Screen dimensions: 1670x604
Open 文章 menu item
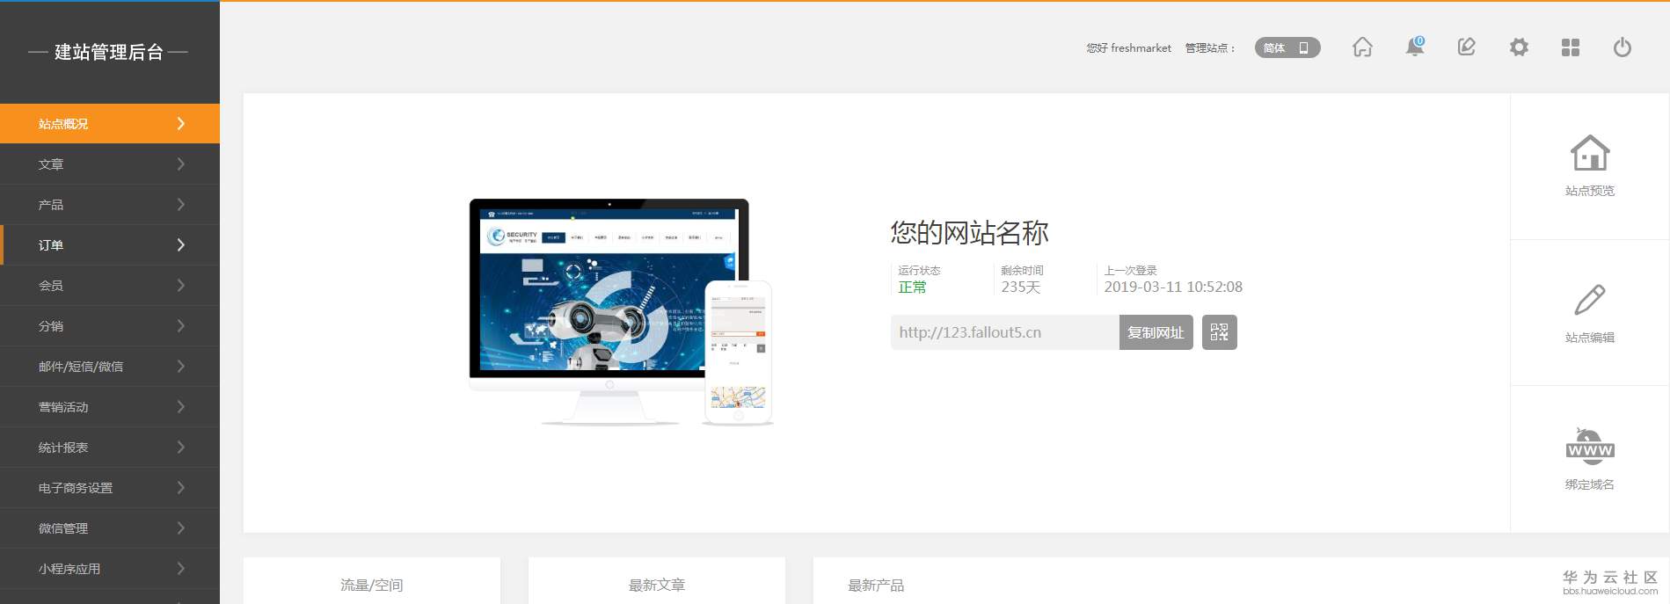[110, 164]
